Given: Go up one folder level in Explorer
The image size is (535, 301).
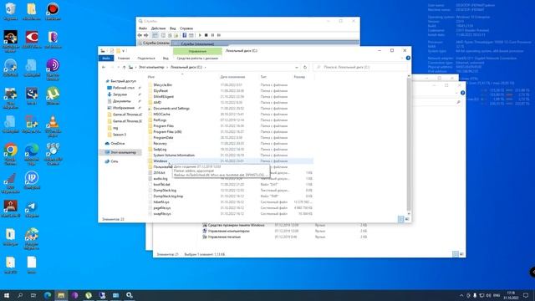Looking at the screenshot, I should pyautogui.click(x=125, y=67).
